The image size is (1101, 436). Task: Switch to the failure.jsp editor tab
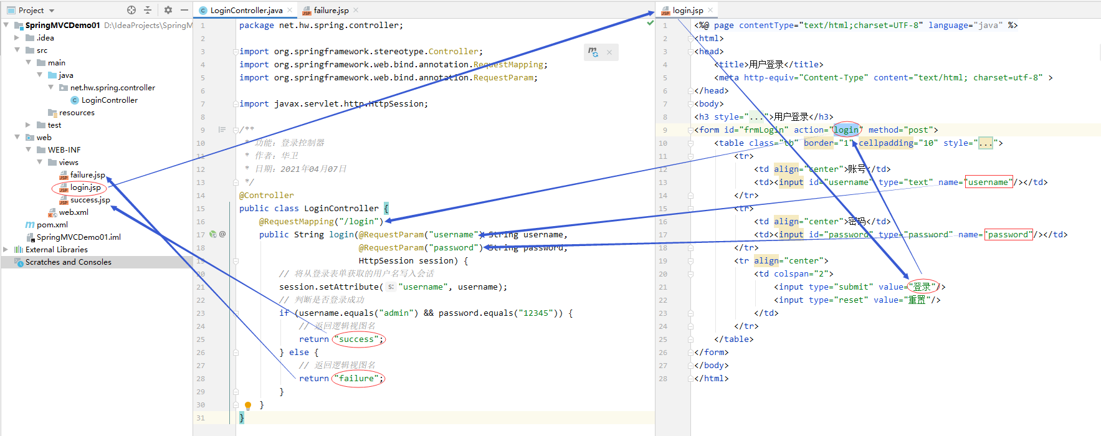coord(330,11)
